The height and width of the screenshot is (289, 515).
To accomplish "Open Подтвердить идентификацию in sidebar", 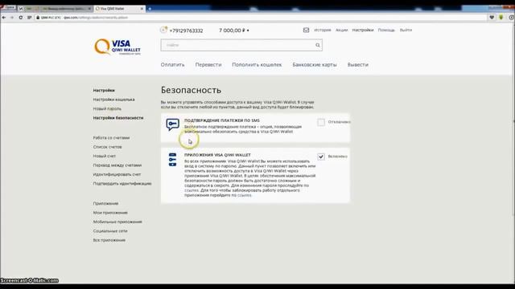I will point(122,184).
